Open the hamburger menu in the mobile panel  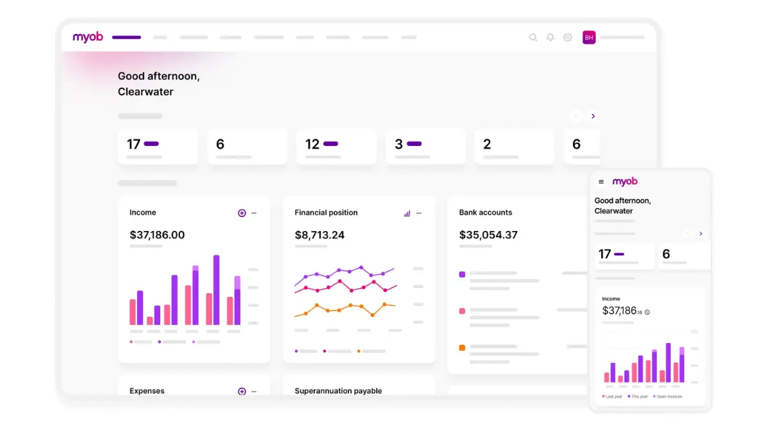[x=600, y=181]
